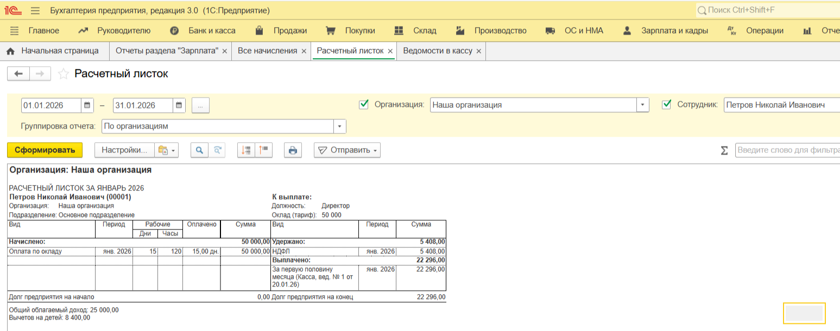Open calendar for end date 31.01.2026
This screenshot has height=331, width=840.
tap(179, 105)
